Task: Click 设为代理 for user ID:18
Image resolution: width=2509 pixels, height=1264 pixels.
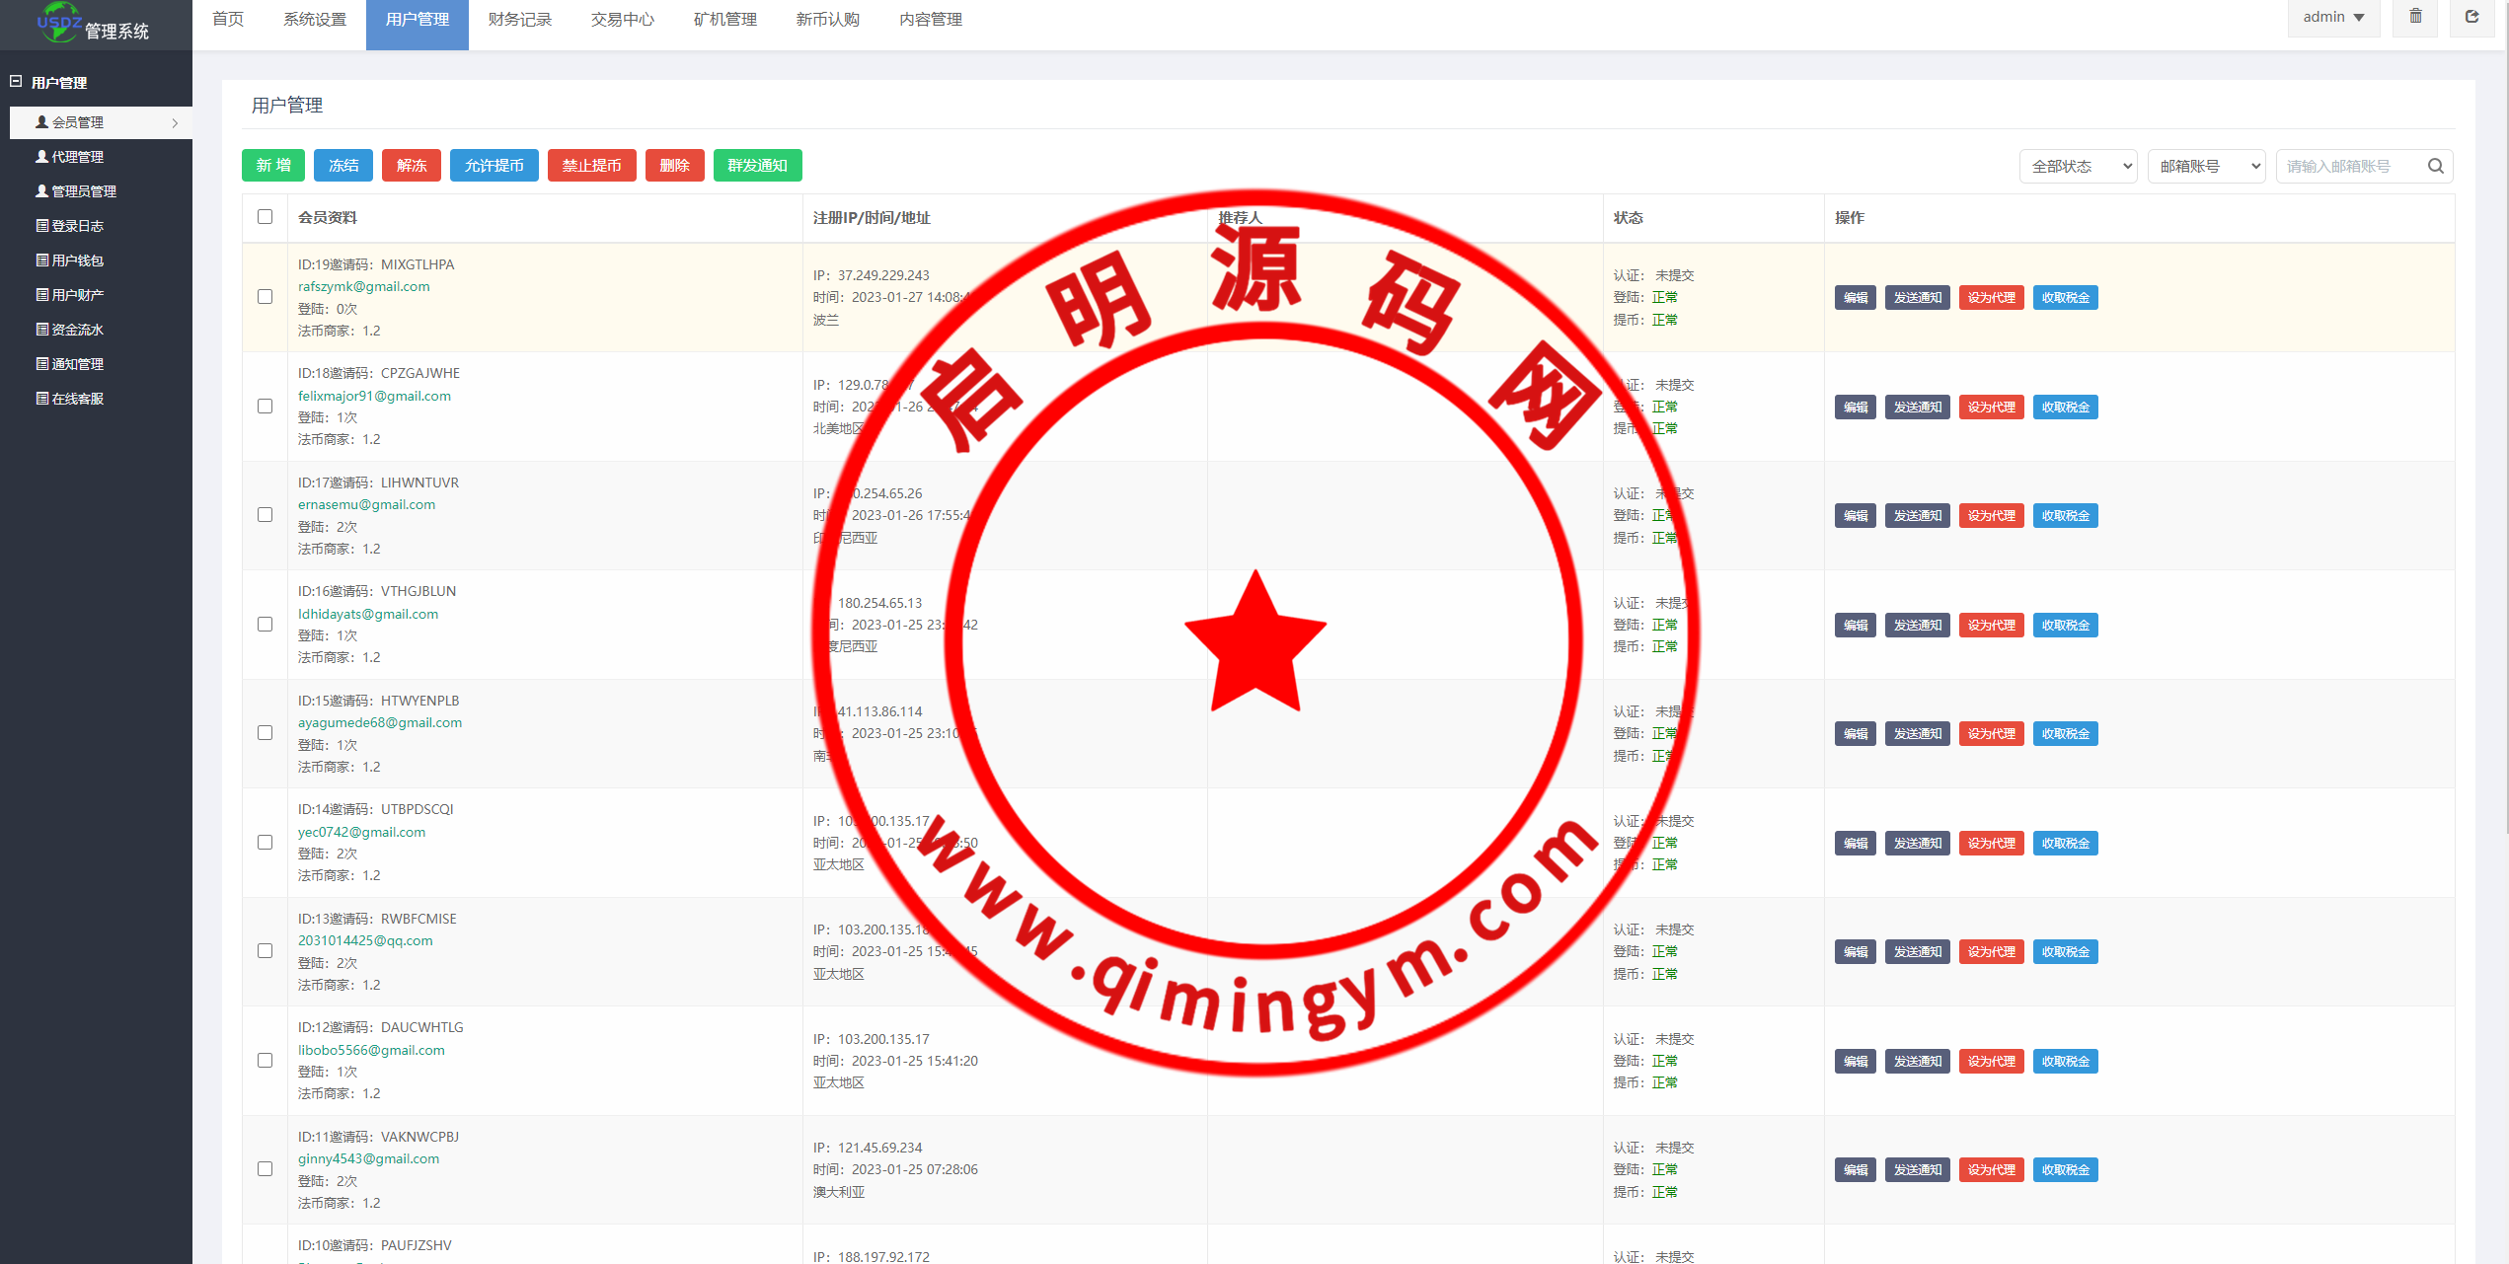Action: pos(1991,407)
